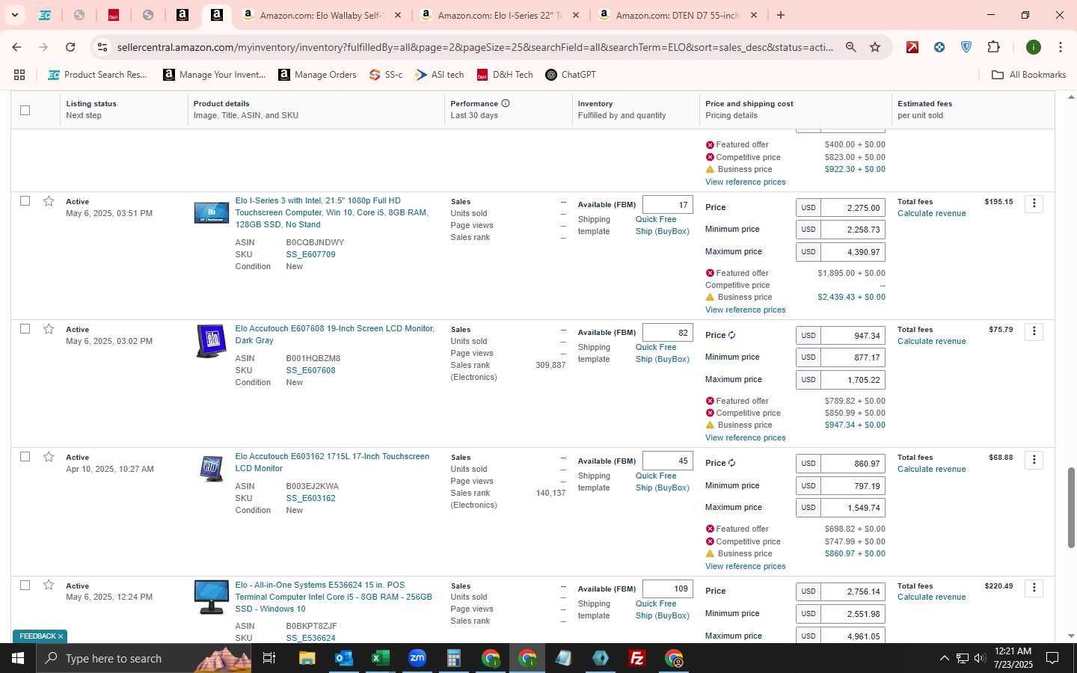Open Zoom from the taskbar
Screen dimensions: 1077x673
pyautogui.click(x=417, y=658)
